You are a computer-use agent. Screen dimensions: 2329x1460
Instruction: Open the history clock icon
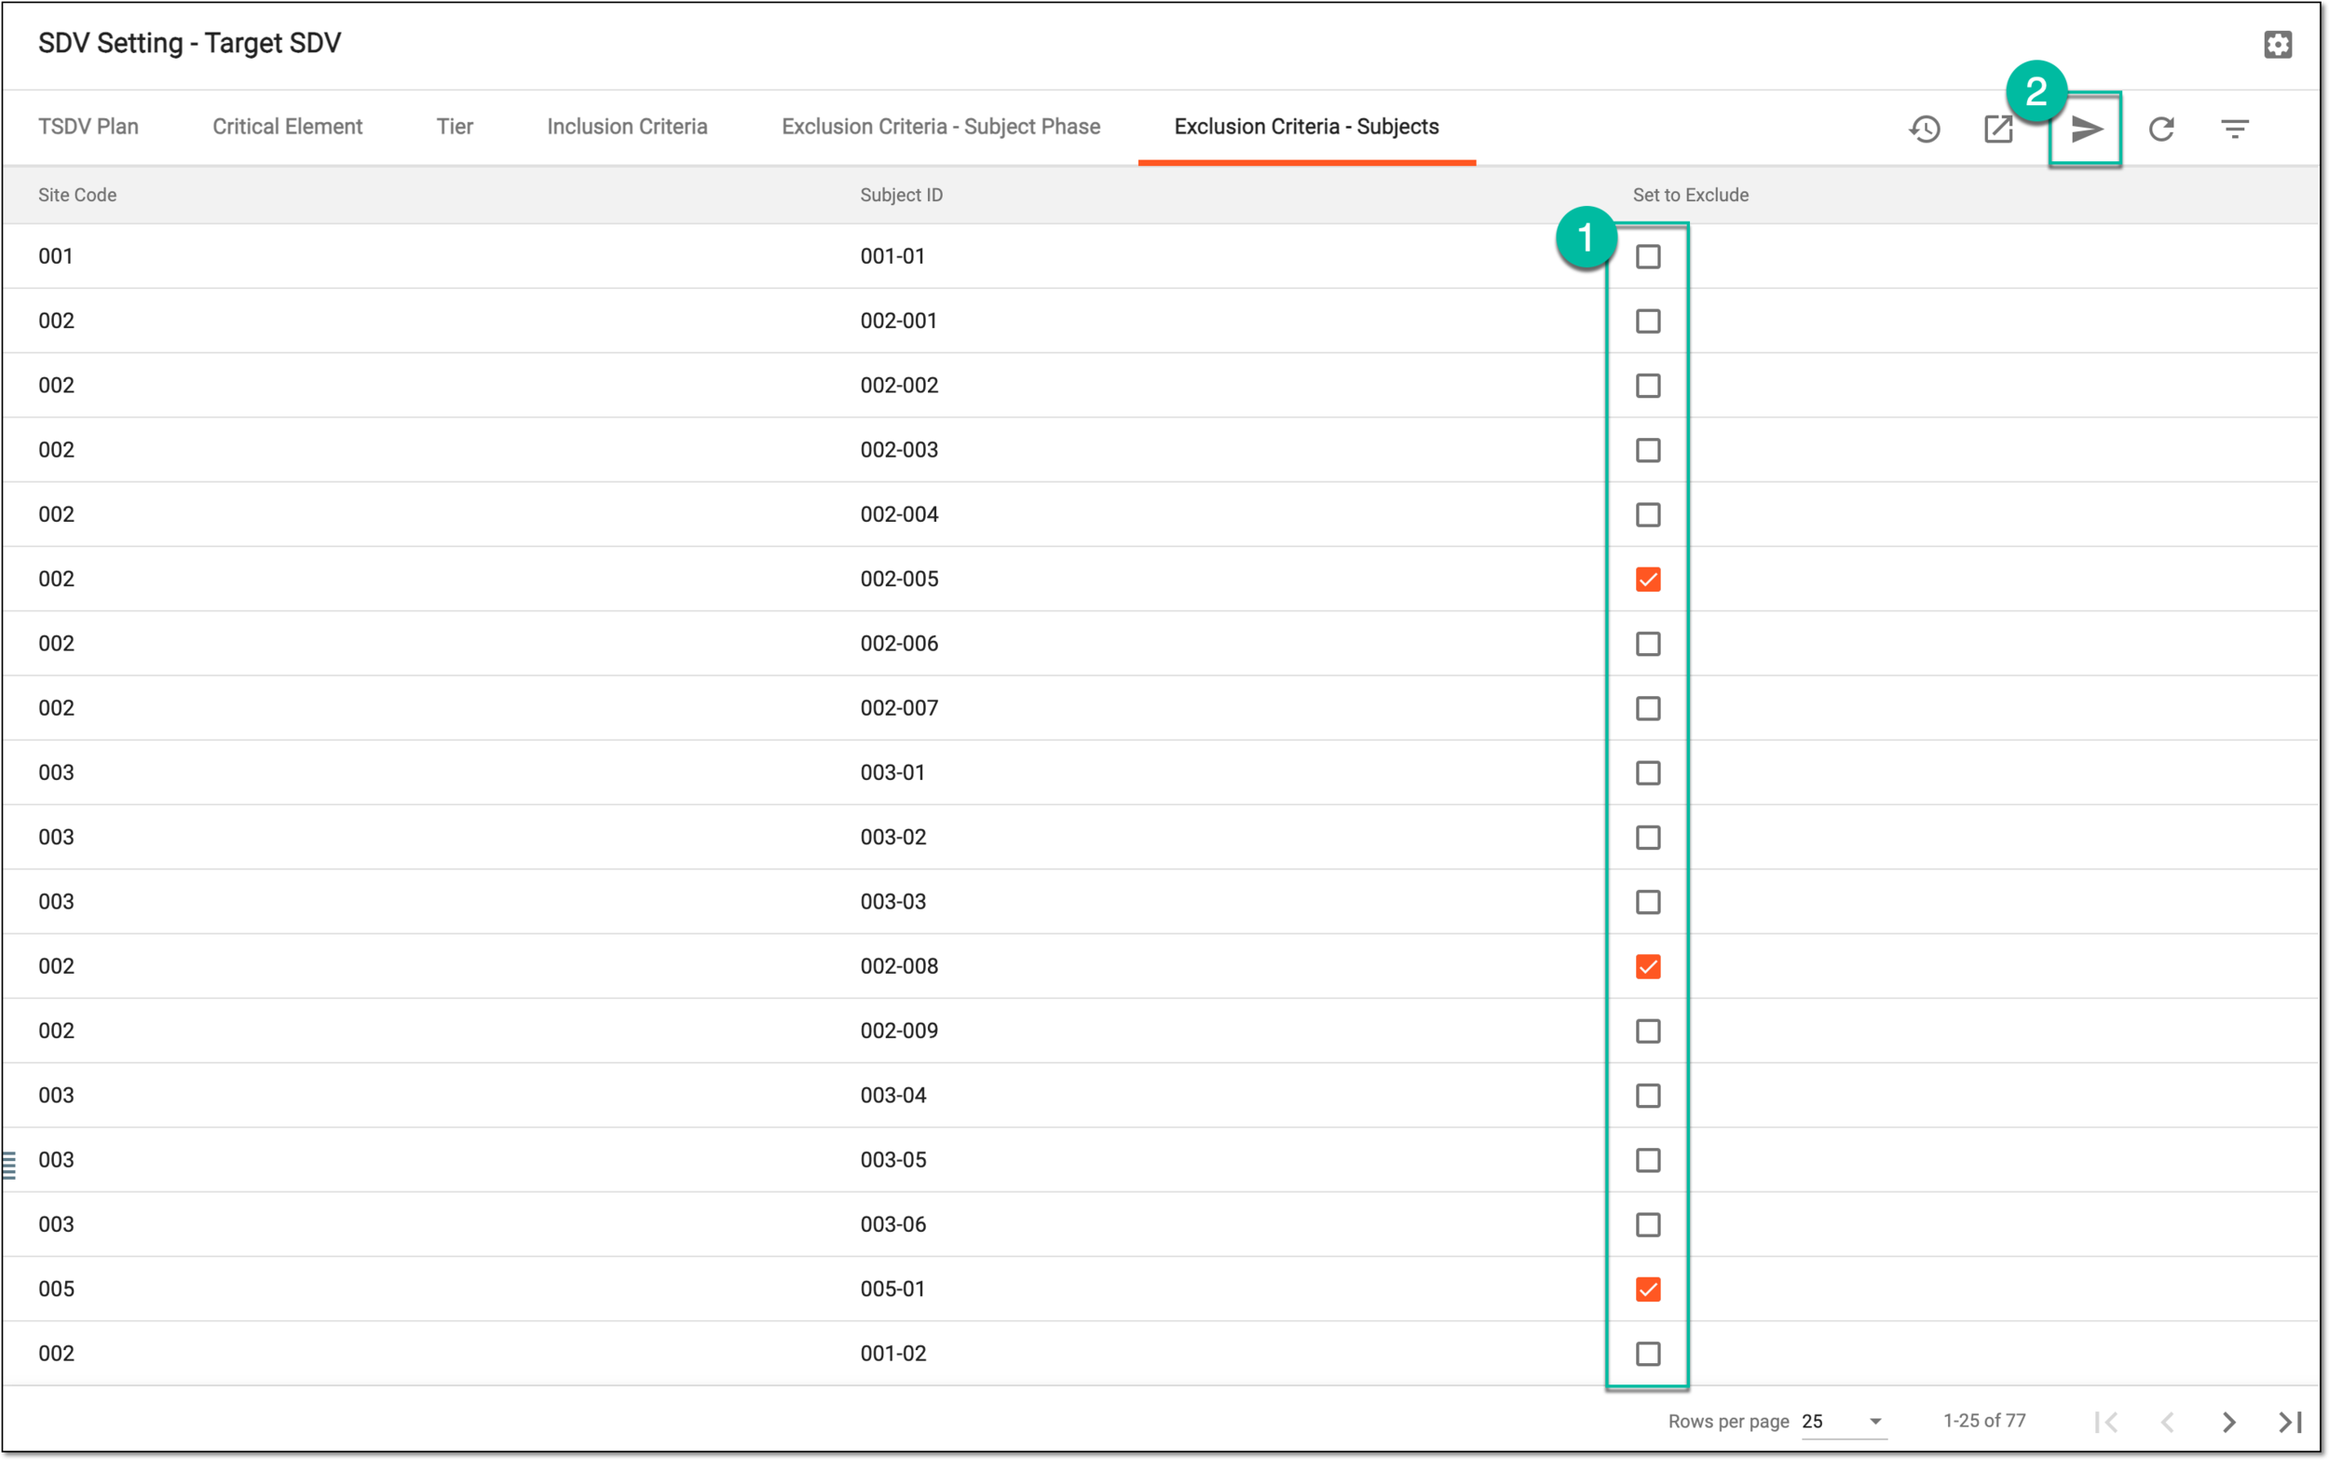1924,129
